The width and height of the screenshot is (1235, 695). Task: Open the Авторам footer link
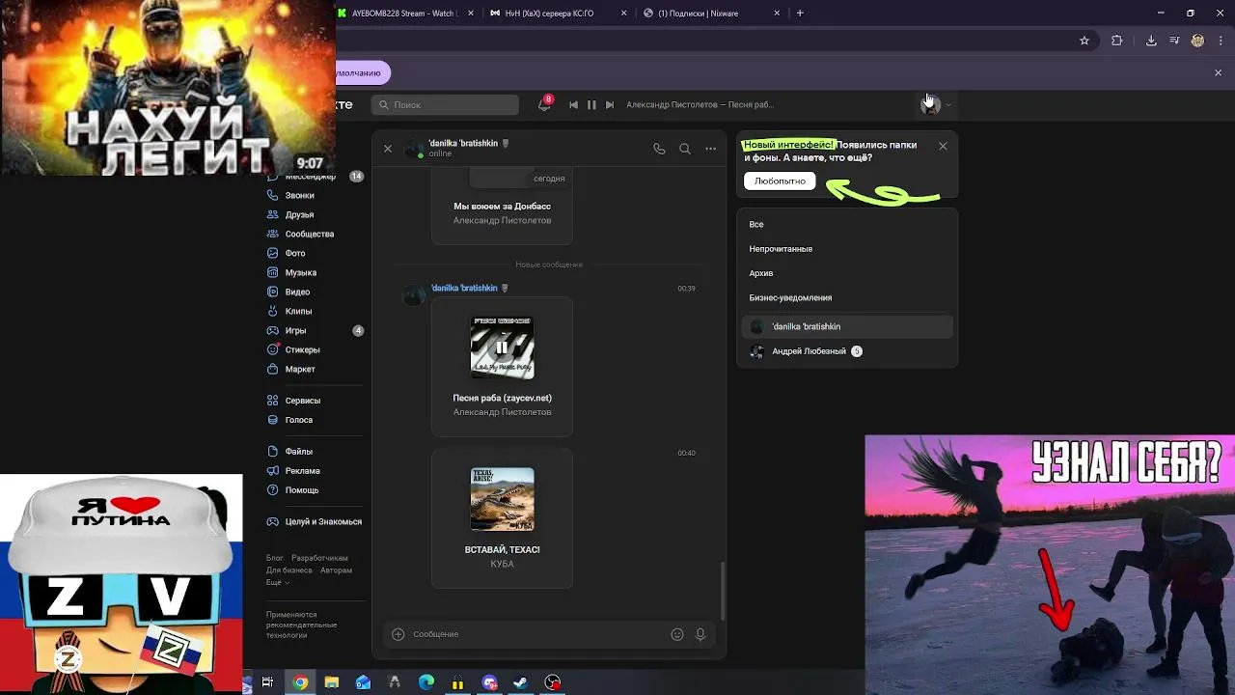(x=336, y=570)
